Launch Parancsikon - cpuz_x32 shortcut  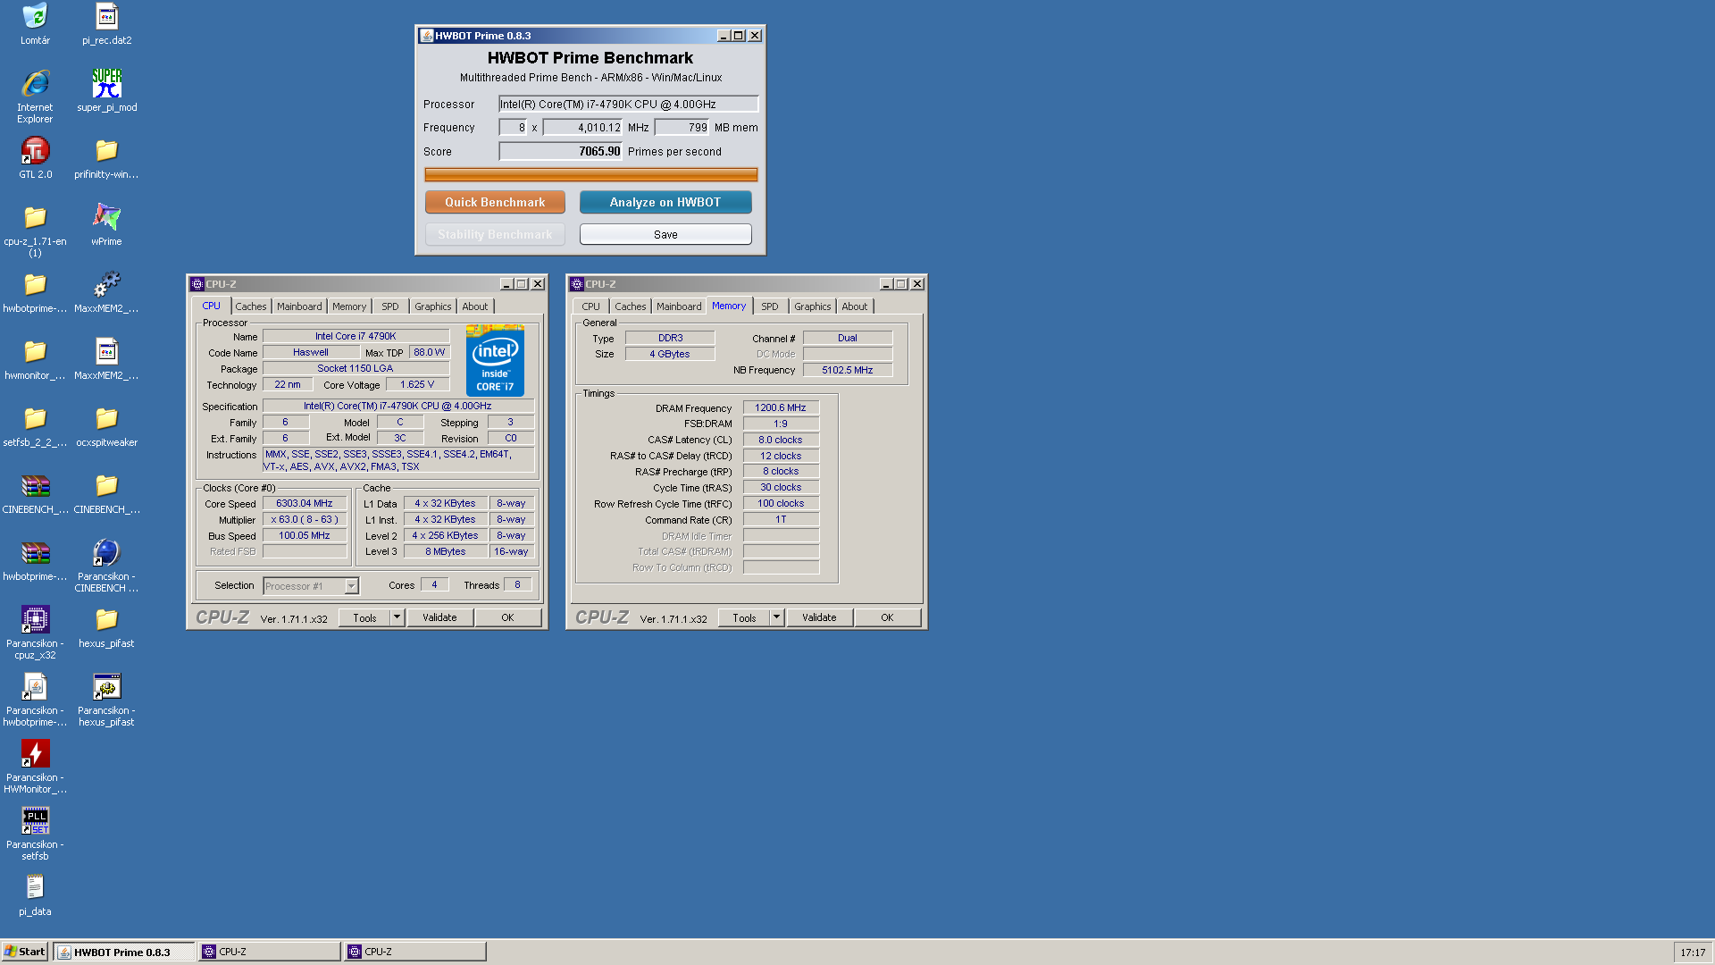pyautogui.click(x=35, y=619)
